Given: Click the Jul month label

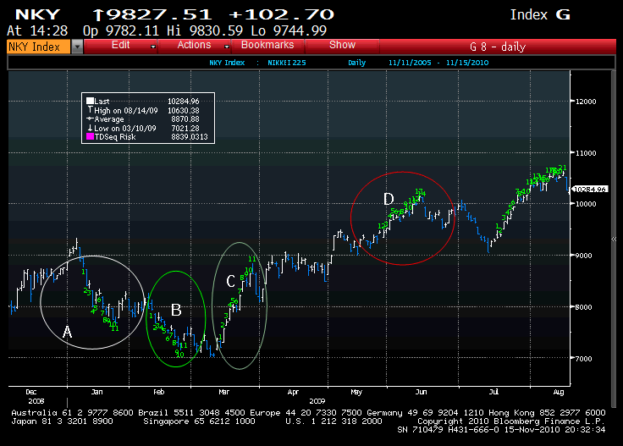Looking at the screenshot, I should click(x=493, y=392).
